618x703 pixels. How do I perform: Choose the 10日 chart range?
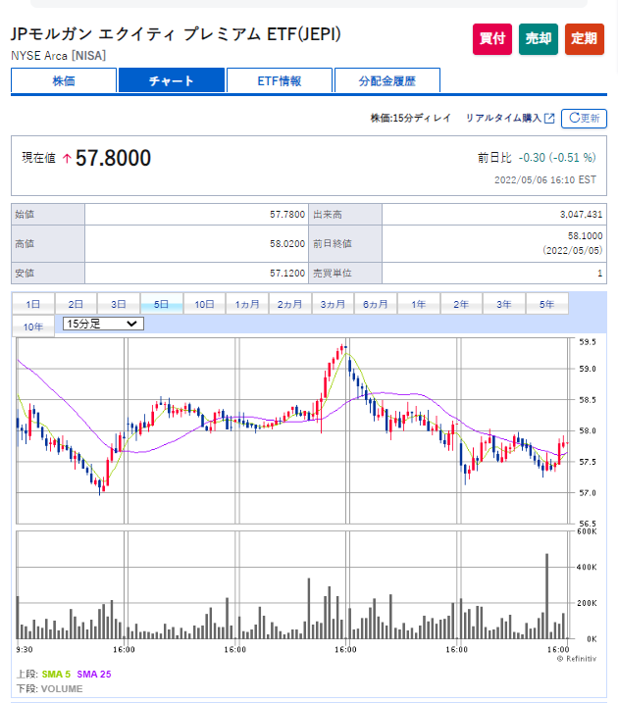tap(204, 304)
